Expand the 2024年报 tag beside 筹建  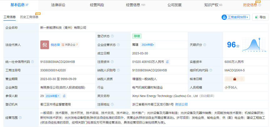148,45
